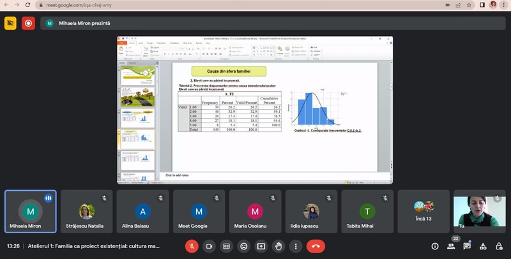Open the meeting details info icon
Screen dimensions: 511x259
point(435,246)
